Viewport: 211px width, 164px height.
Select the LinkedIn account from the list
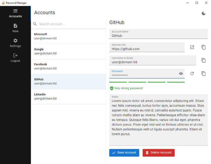(x=68, y=97)
